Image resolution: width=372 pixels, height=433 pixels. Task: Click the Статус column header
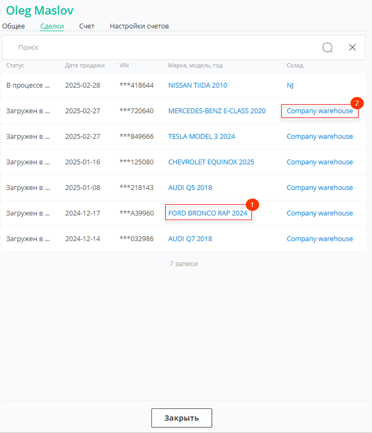click(15, 66)
